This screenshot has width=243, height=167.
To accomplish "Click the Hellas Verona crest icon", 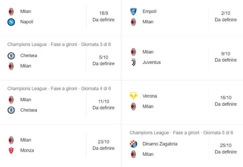I will click(x=133, y=96).
